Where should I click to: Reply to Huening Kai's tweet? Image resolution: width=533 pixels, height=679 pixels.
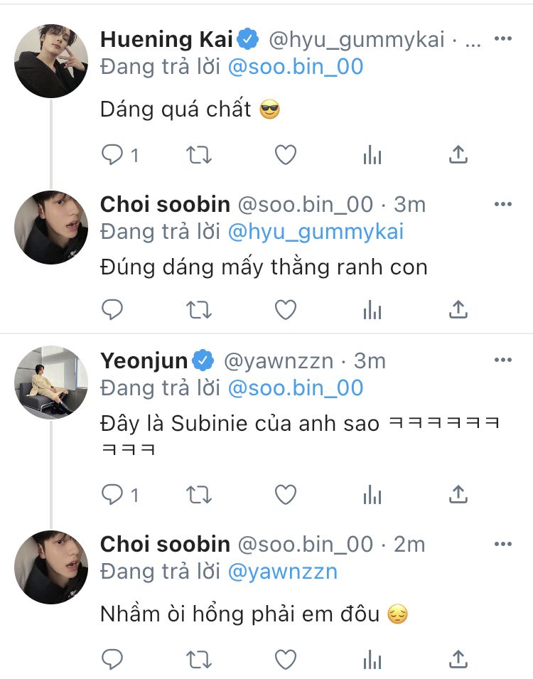(x=112, y=155)
